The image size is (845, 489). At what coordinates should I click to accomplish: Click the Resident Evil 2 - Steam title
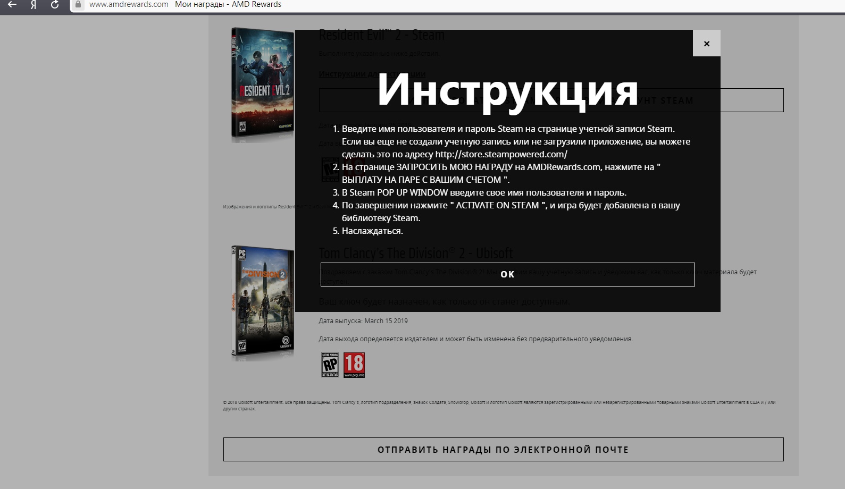tap(381, 35)
